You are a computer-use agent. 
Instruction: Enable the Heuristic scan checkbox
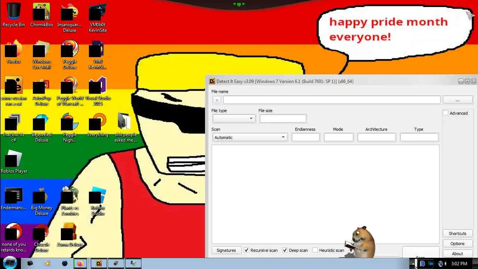pyautogui.click(x=315, y=250)
